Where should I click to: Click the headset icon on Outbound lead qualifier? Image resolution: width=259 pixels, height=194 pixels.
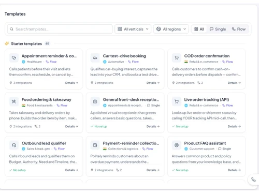coord(14,145)
